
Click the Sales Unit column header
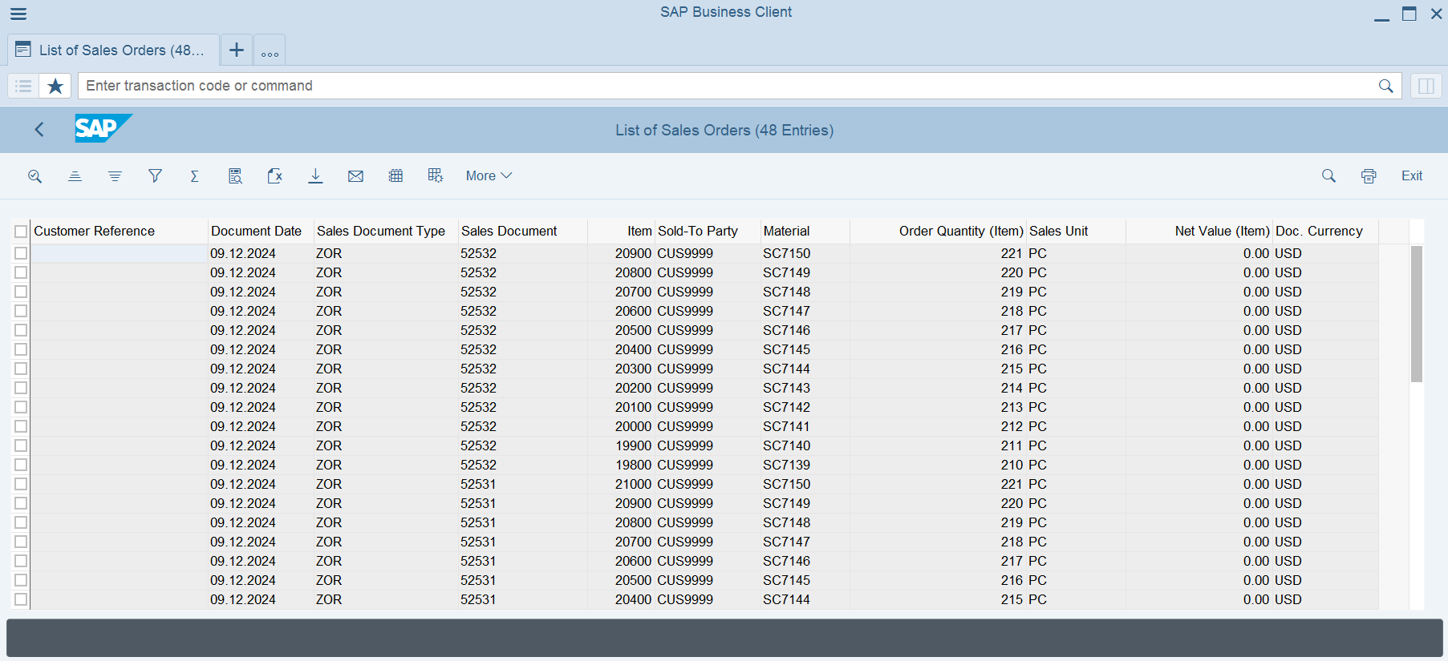[1076, 232]
